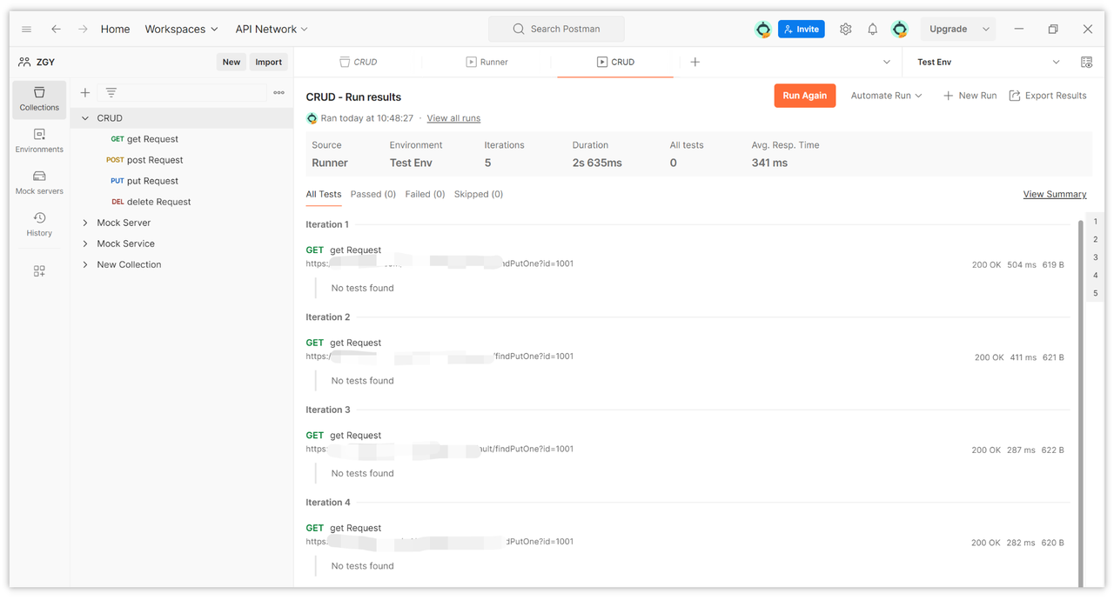Open get Request under Iteration 2
Screen dimensions: 1114x600
355,343
